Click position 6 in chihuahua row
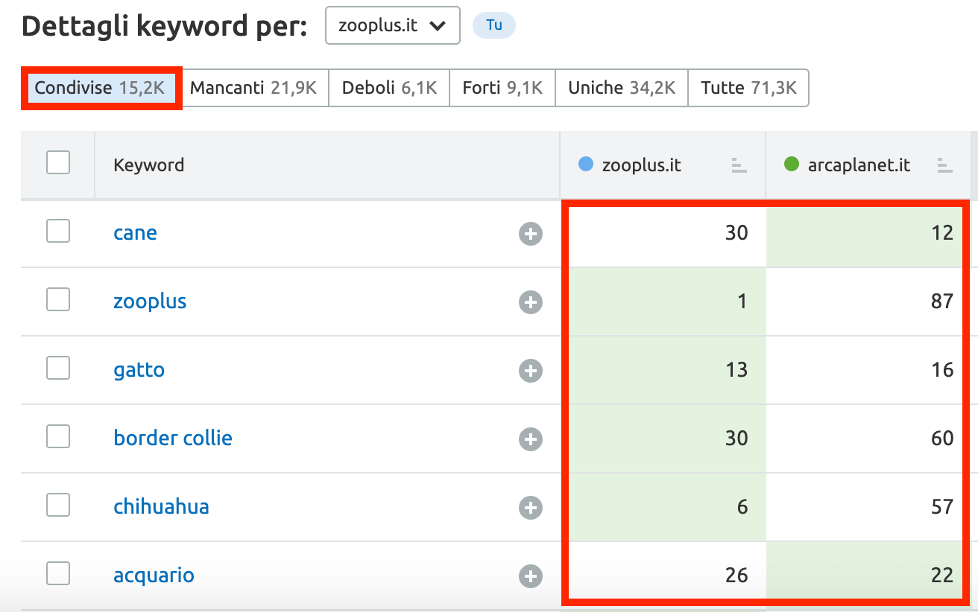Screen dimensions: 978x612 coord(742,507)
